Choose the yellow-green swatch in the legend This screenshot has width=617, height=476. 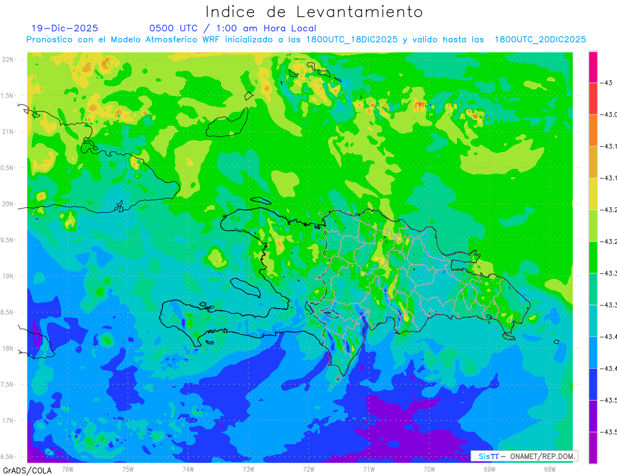(x=593, y=225)
